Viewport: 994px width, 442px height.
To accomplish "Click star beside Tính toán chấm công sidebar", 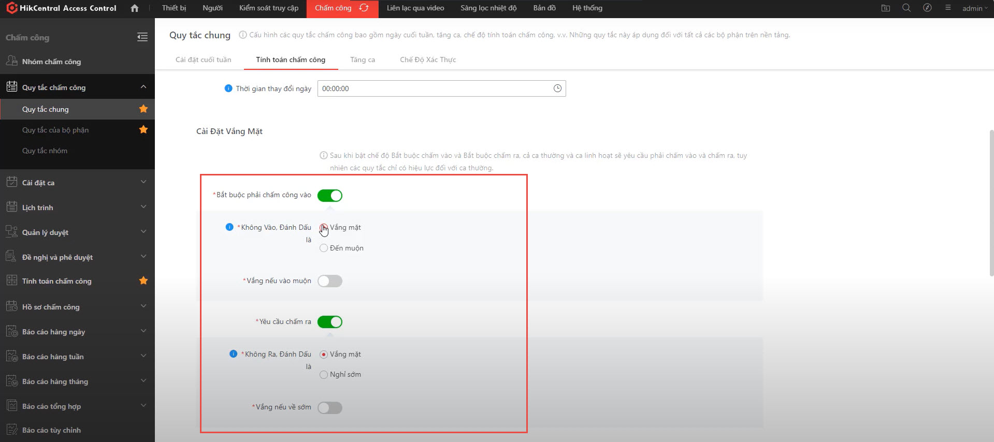I will click(143, 281).
